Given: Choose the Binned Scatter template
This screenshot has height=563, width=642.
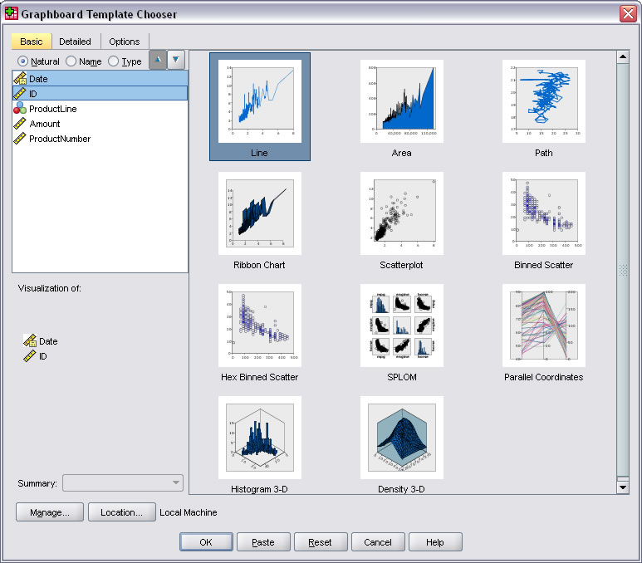Looking at the screenshot, I should coord(543,214).
